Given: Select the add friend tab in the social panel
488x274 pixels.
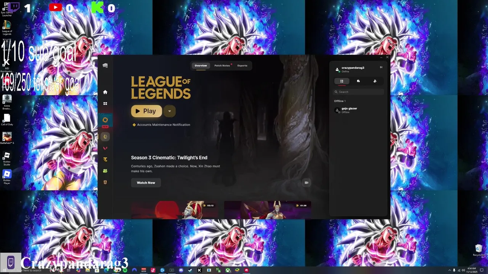Looking at the screenshot, I should tap(375, 81).
